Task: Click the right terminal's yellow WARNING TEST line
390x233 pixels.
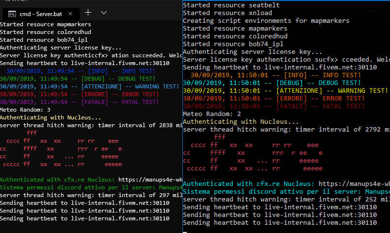Action: (x=285, y=91)
